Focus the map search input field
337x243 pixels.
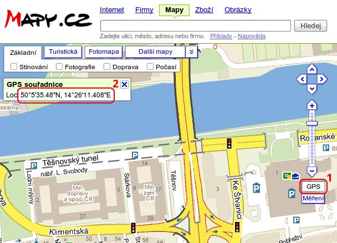click(x=196, y=26)
